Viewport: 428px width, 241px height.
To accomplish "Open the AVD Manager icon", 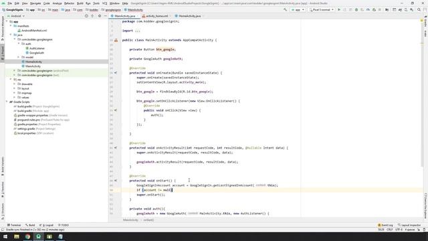I will [x=406, y=9].
